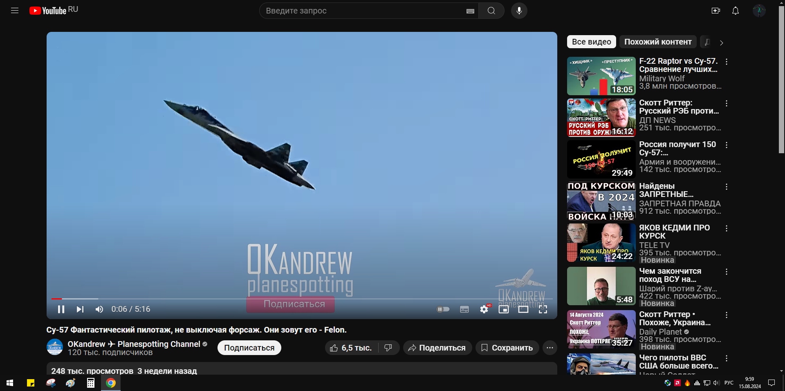The height and width of the screenshot is (391, 785).
Task: Open Чем закончится поход ВСУ video title
Action: [671, 275]
